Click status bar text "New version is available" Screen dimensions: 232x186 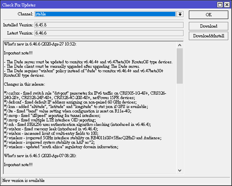23,181
